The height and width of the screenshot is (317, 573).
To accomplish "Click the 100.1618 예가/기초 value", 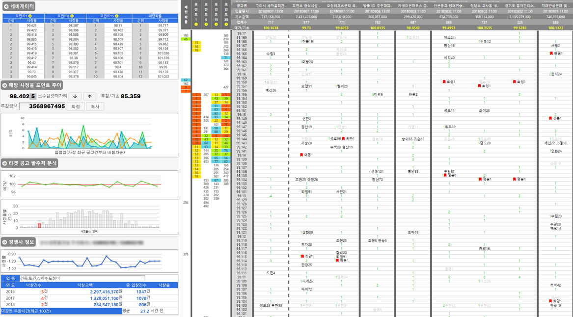I will (271, 28).
